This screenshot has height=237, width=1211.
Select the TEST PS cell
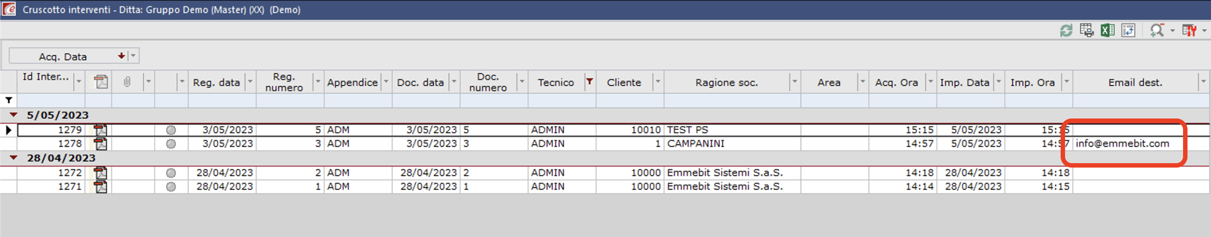point(732,130)
